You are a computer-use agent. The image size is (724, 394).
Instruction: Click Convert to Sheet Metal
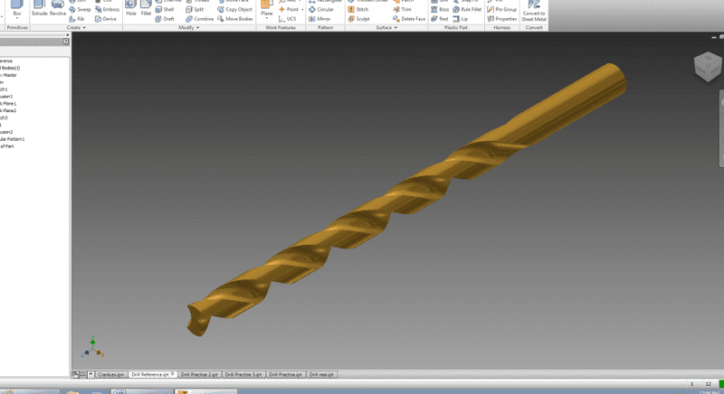(534, 11)
